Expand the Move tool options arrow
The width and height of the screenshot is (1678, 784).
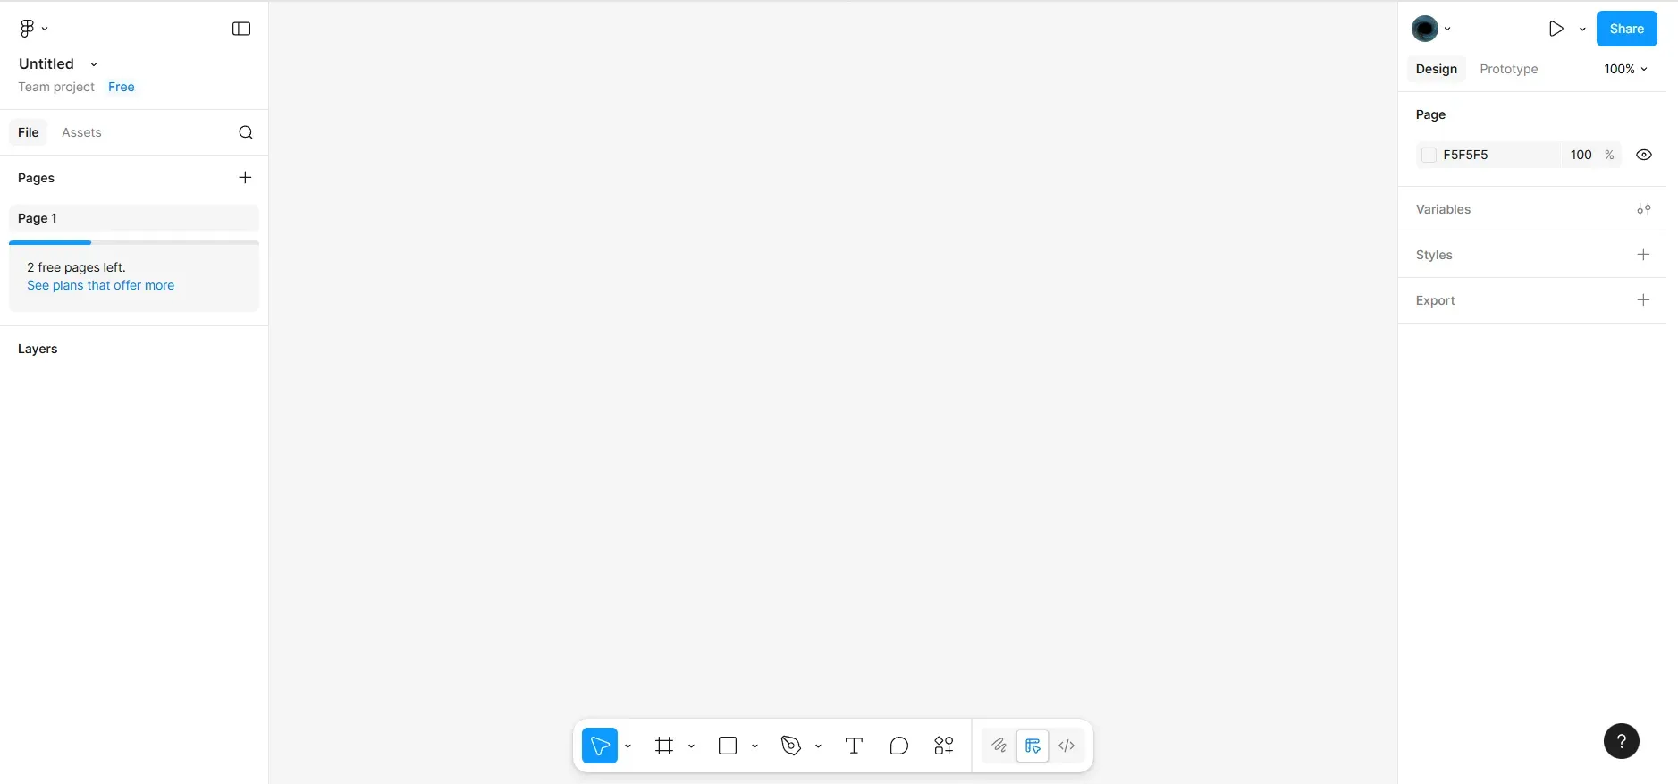pyautogui.click(x=628, y=746)
